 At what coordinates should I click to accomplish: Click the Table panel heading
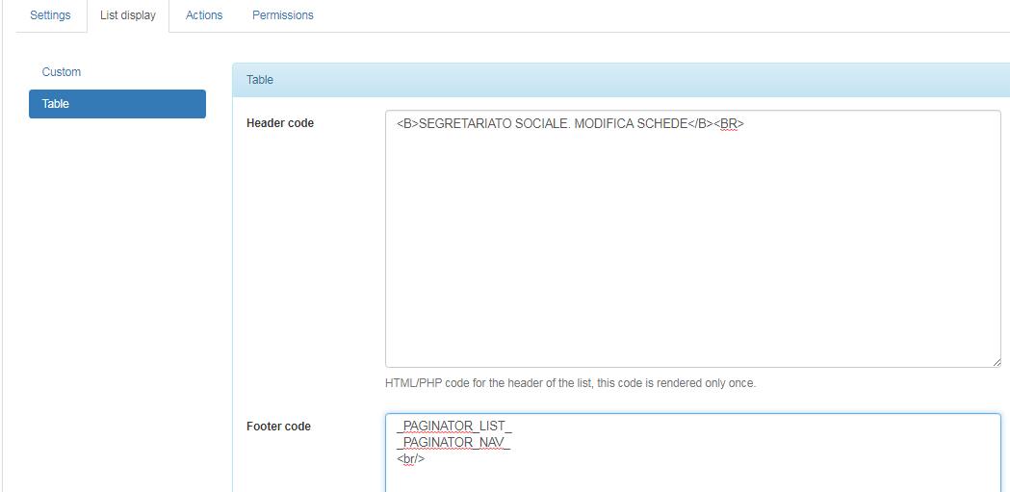621,80
